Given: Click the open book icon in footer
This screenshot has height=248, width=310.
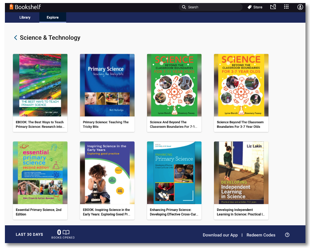Looking at the screenshot, I should (66, 232).
